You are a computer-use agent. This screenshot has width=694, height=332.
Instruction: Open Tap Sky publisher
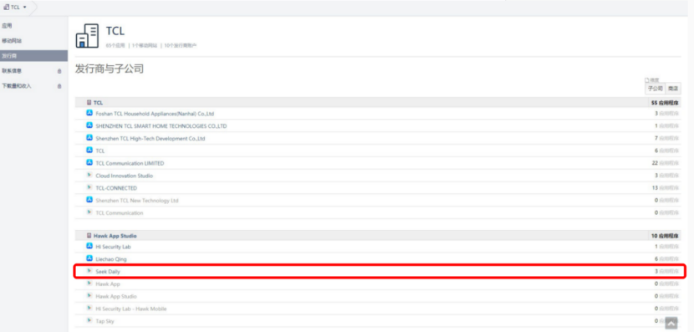(x=105, y=321)
